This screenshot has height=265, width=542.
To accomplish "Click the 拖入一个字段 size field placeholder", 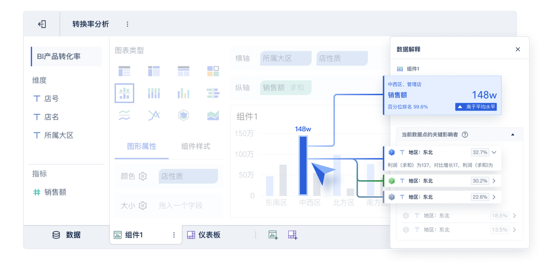I will pyautogui.click(x=181, y=206).
